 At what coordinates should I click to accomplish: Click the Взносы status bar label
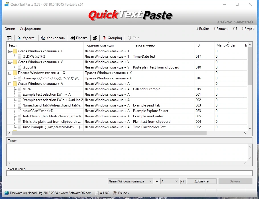(124, 193)
